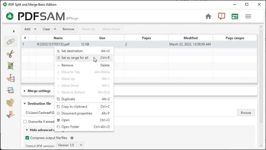The height and width of the screenshot is (150, 266).
Task: Click the Open Folder icon
Action: [58, 127]
